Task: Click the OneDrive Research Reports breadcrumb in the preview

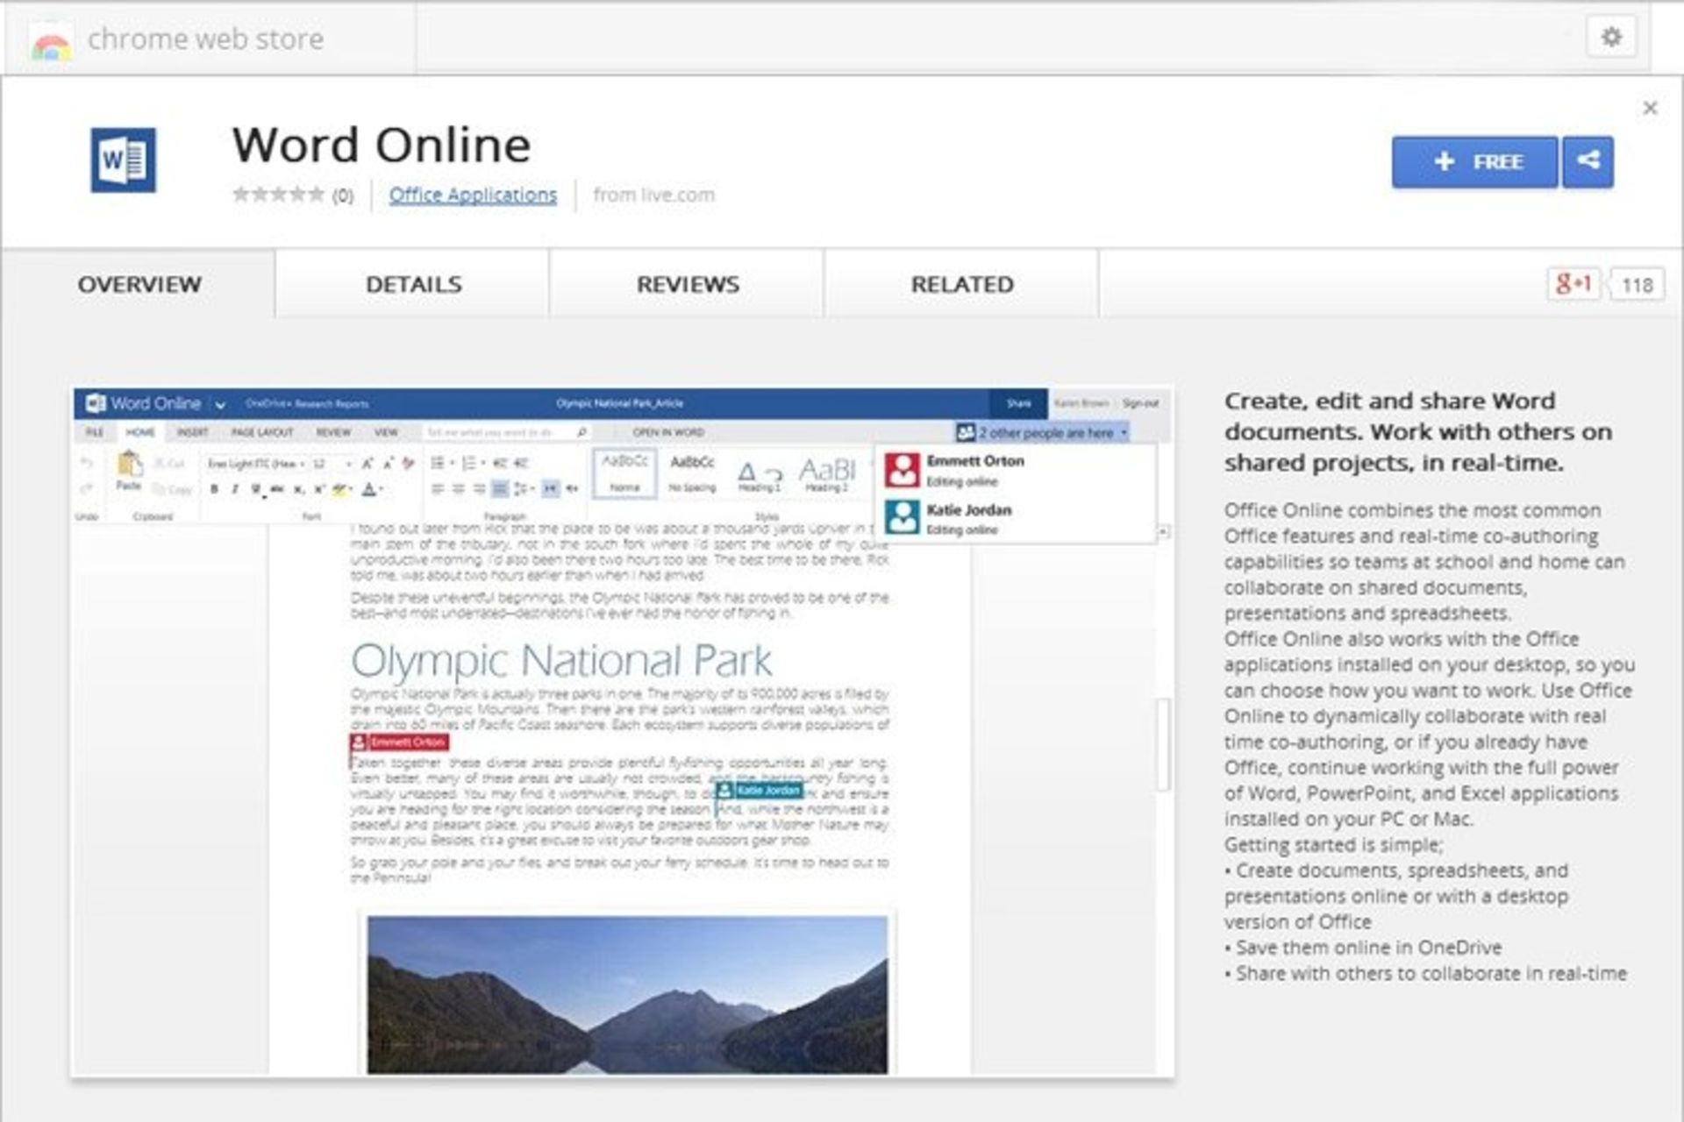Action: tap(307, 404)
